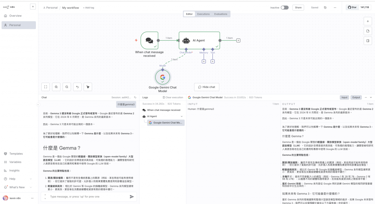Image resolution: width=375 pixels, height=204 pixels.
Task: Click Human: 什麼是gemma3 input text
Action: click(201, 109)
